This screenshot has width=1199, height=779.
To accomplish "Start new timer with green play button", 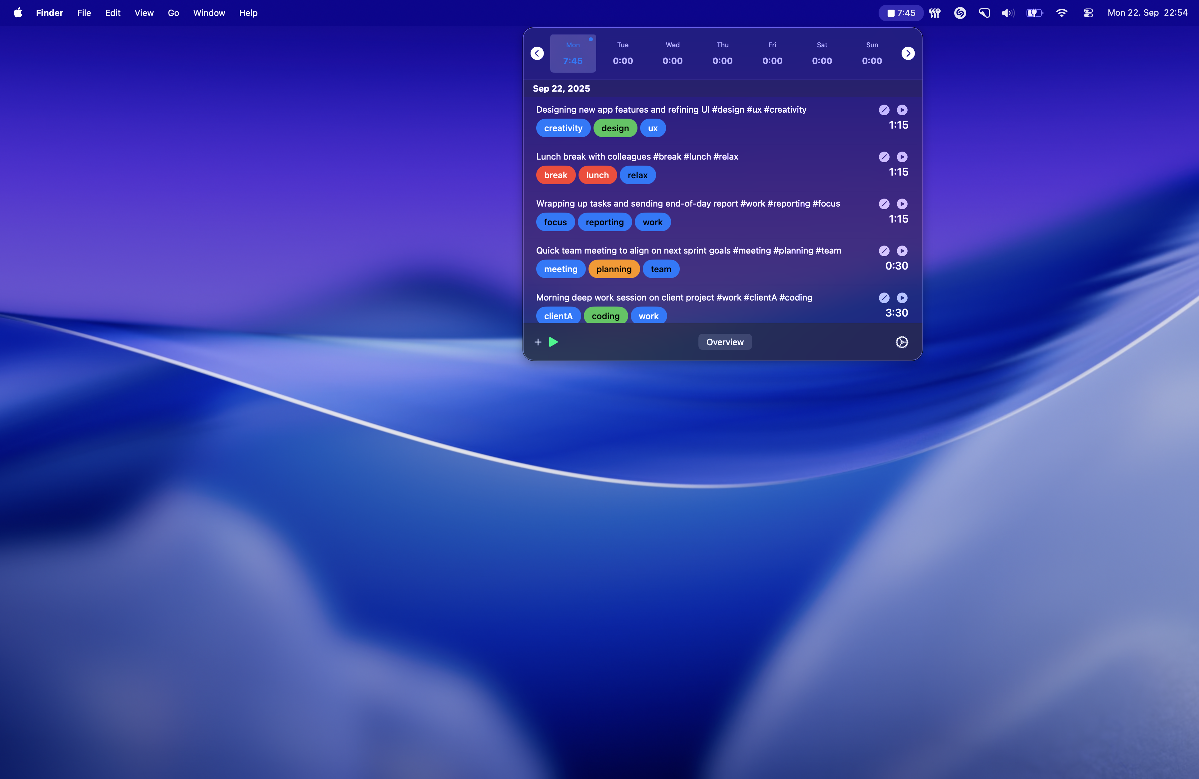I will click(x=553, y=342).
